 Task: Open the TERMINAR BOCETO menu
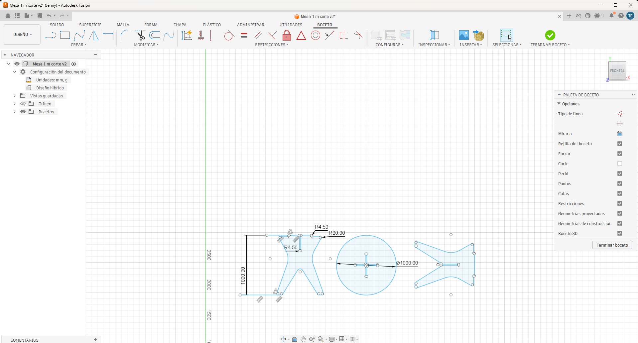550,45
